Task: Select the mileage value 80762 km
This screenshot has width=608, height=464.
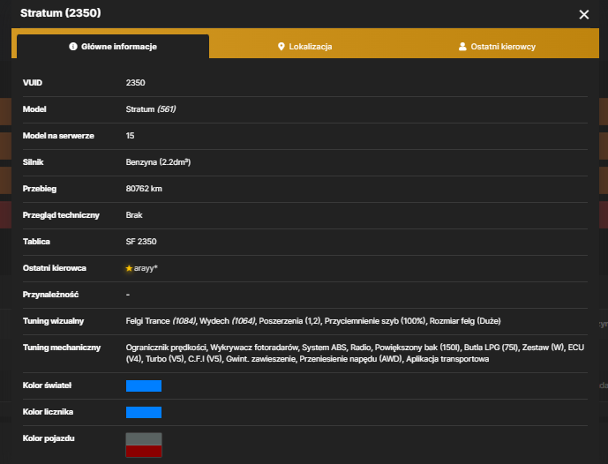Action: (x=144, y=189)
